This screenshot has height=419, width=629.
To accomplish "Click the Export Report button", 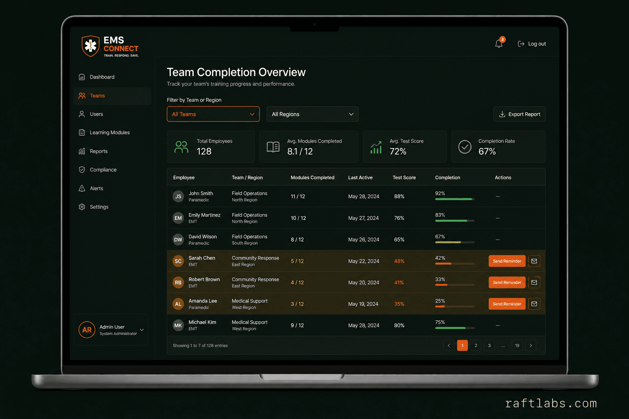I will [519, 114].
